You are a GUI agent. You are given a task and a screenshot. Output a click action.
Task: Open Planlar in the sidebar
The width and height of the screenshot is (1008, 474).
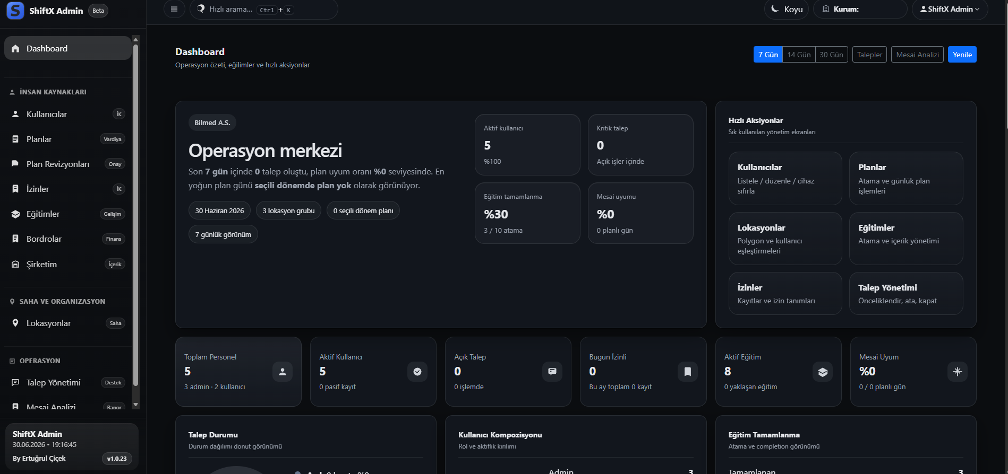pyautogui.click(x=68, y=139)
